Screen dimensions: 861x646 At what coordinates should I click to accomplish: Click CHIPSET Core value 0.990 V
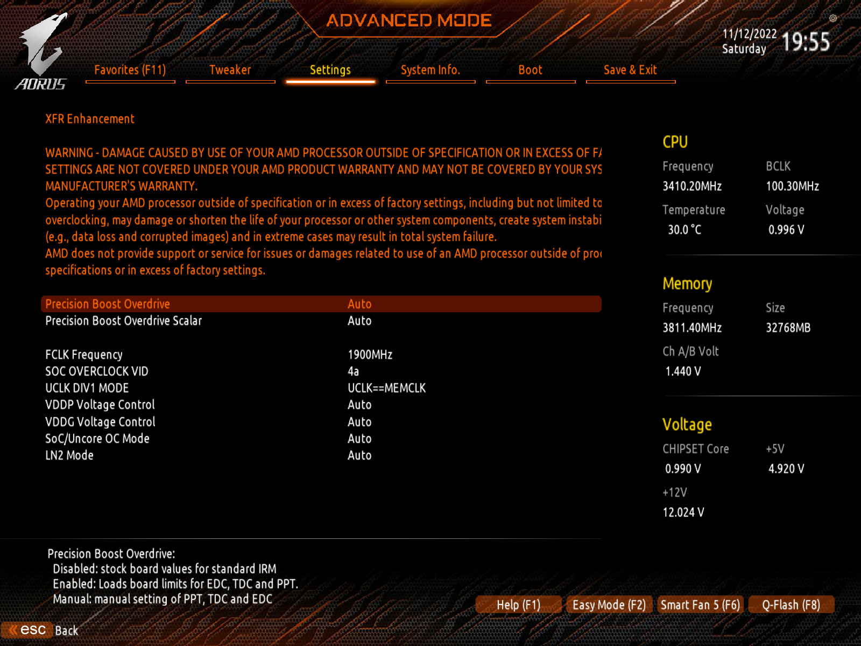point(683,469)
